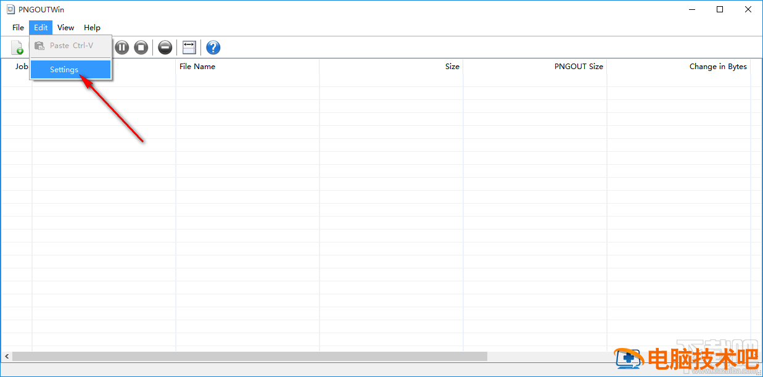Maximize the PNGOUTWin window
Image resolution: width=763 pixels, height=377 pixels.
click(720, 9)
